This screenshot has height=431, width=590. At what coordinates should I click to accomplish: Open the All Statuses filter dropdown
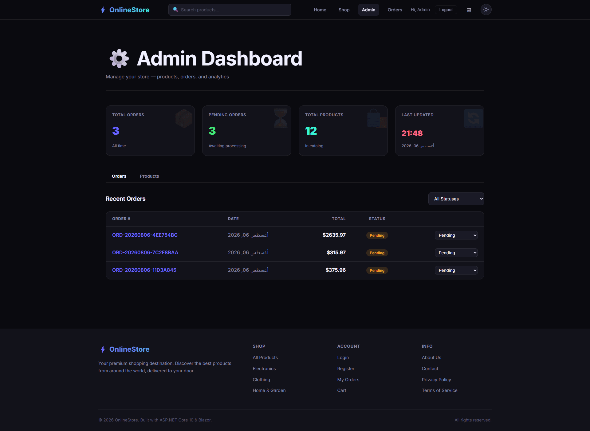(x=456, y=199)
